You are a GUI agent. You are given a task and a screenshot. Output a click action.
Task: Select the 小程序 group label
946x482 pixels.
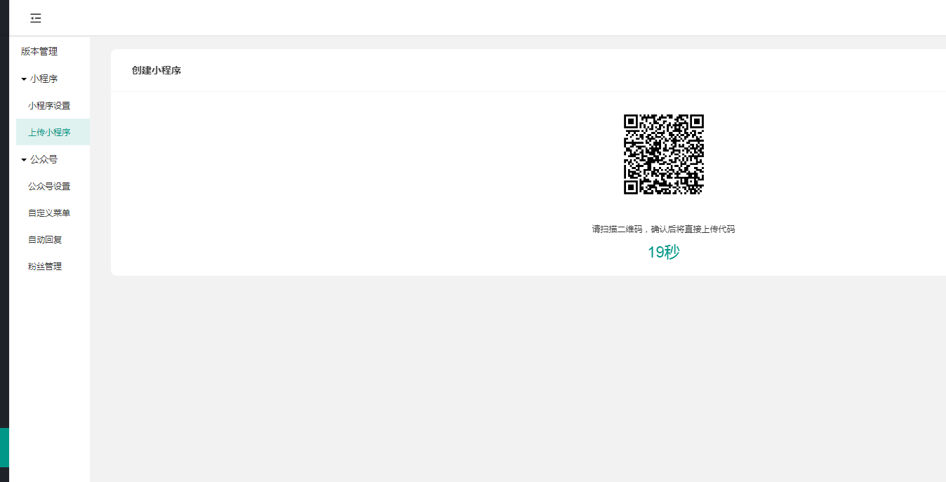[44, 79]
